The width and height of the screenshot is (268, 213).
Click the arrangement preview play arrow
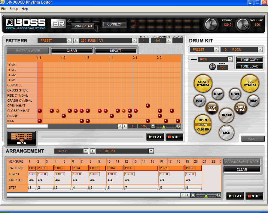93,151
